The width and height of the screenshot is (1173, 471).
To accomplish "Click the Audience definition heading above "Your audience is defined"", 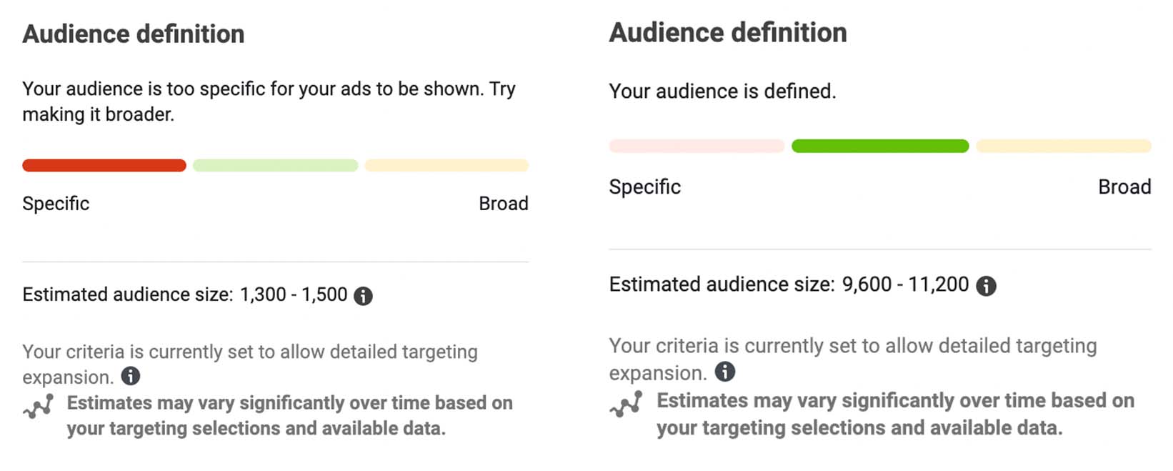I will pyautogui.click(x=728, y=33).
